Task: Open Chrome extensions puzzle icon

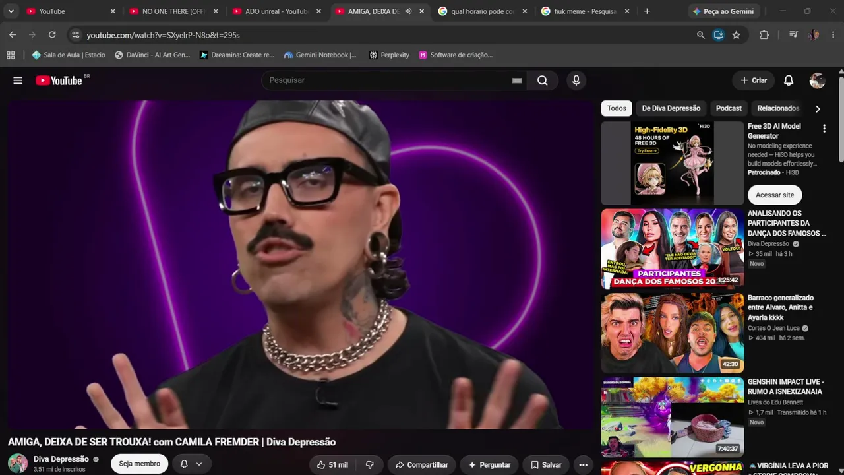Action: 764,35
